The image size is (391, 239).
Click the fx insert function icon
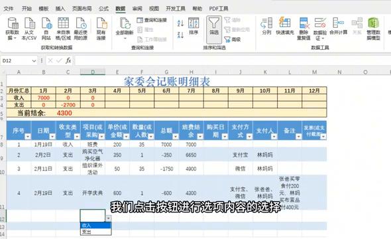pos(68,60)
